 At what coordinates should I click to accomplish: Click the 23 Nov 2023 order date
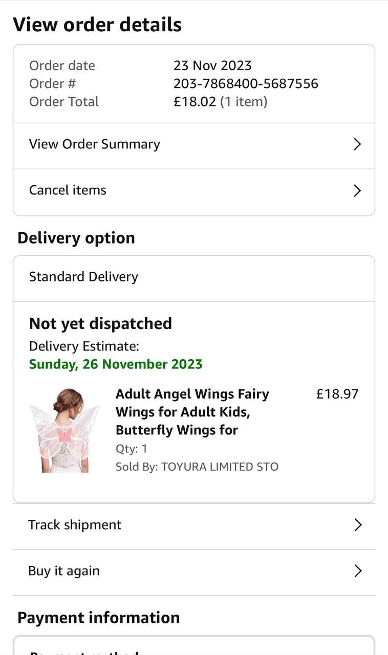point(212,65)
